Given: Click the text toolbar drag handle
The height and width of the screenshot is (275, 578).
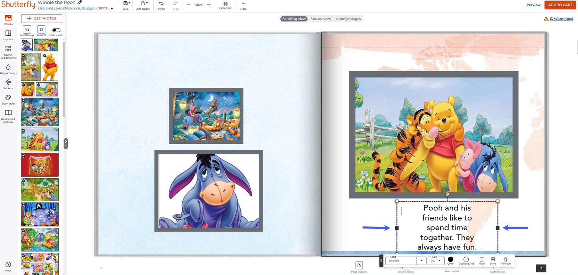Looking at the screenshot, I should tap(381, 261).
